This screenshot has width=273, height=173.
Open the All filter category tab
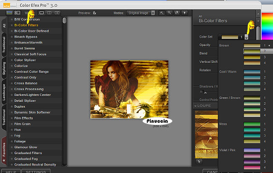point(4,26)
